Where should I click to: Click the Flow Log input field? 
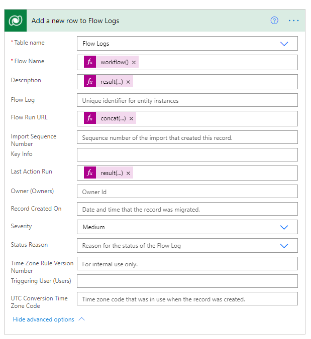tap(187, 100)
